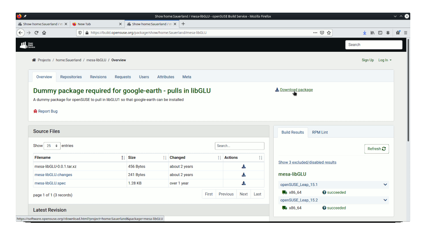Toggle the reader mode shield icon

[x=80, y=33]
